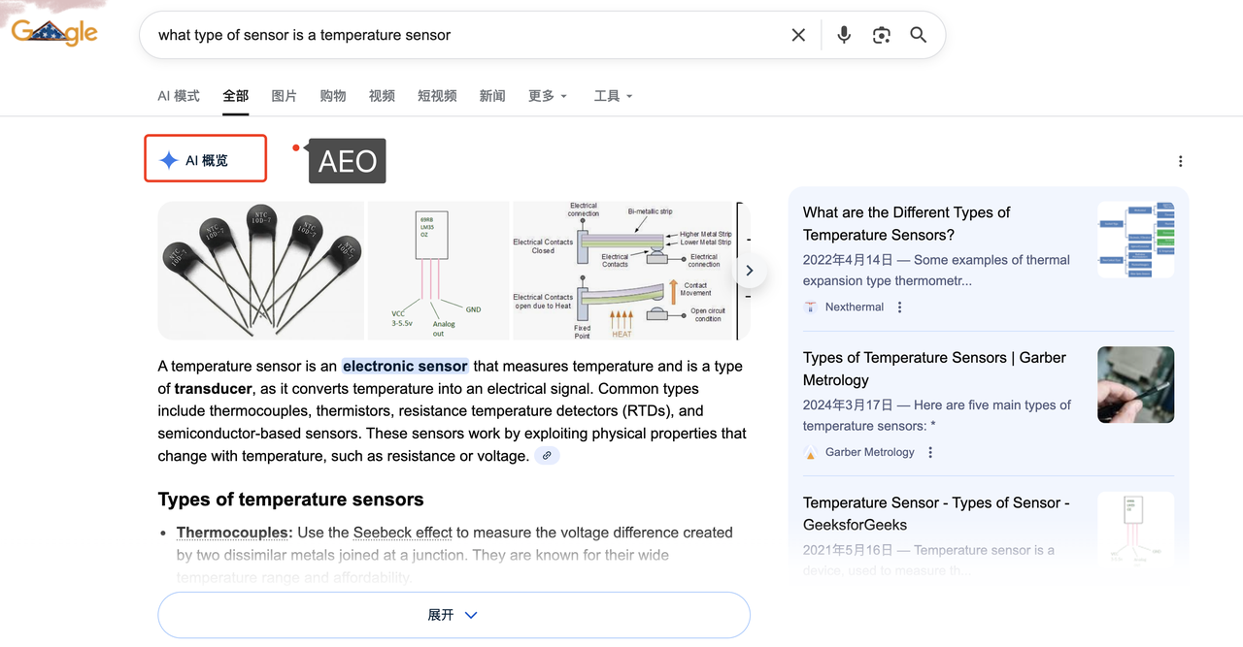Open the three-dot menu on the Nexthermal result
This screenshot has width=1243, height=647.
pos(899,307)
